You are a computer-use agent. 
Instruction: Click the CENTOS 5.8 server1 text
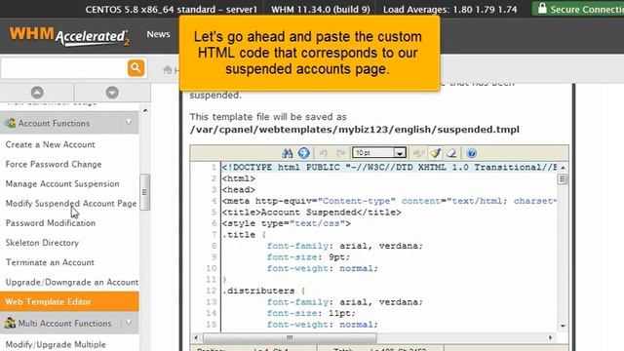[172, 9]
